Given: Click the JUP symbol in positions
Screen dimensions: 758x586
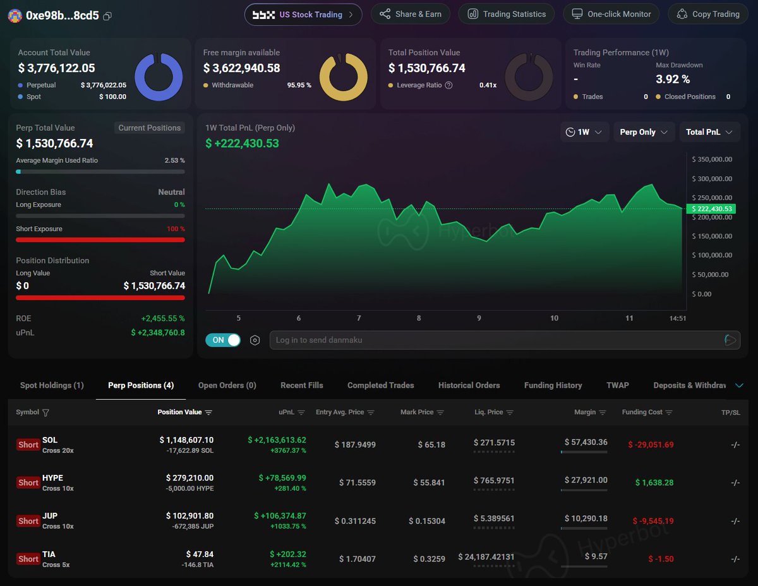Looking at the screenshot, I should coord(50,516).
